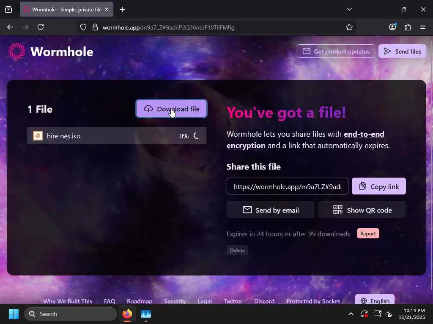Screen dimensions: 433x324
Task: Open the extensions puzzle icon
Action: point(408,27)
